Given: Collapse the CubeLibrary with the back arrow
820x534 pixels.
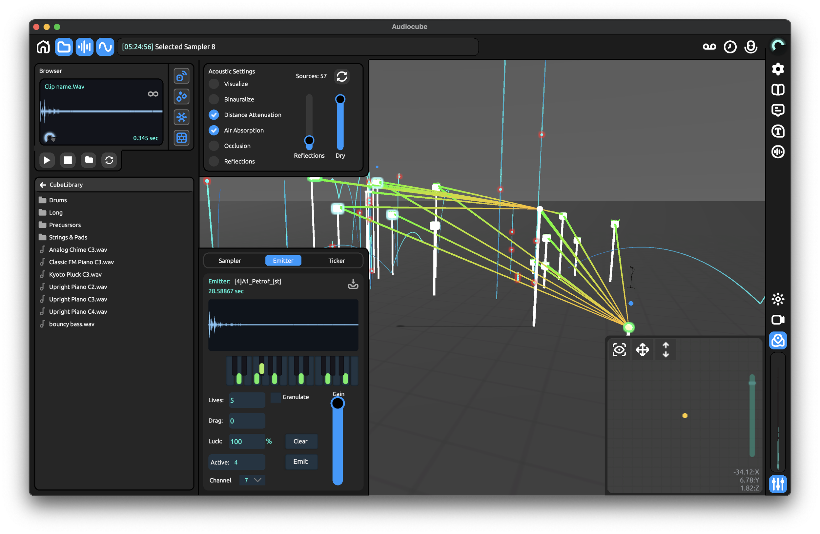Looking at the screenshot, I should point(43,185).
